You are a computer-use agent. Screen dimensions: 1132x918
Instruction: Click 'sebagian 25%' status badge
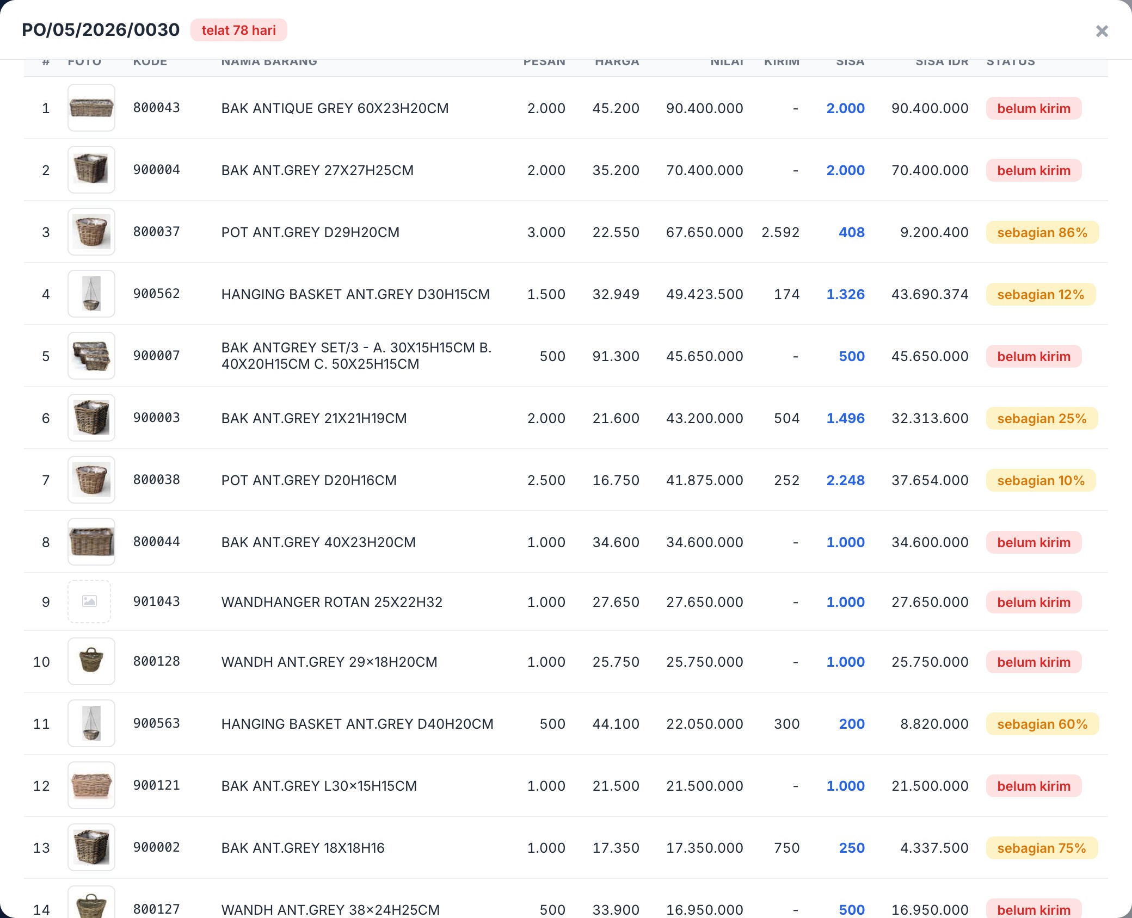pos(1042,418)
